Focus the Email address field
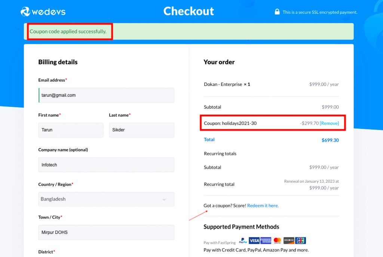 click(x=106, y=95)
